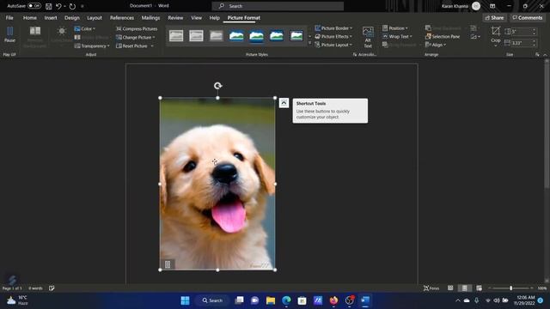The height and width of the screenshot is (309, 550).
Task: Click the Share button
Action: point(495,18)
